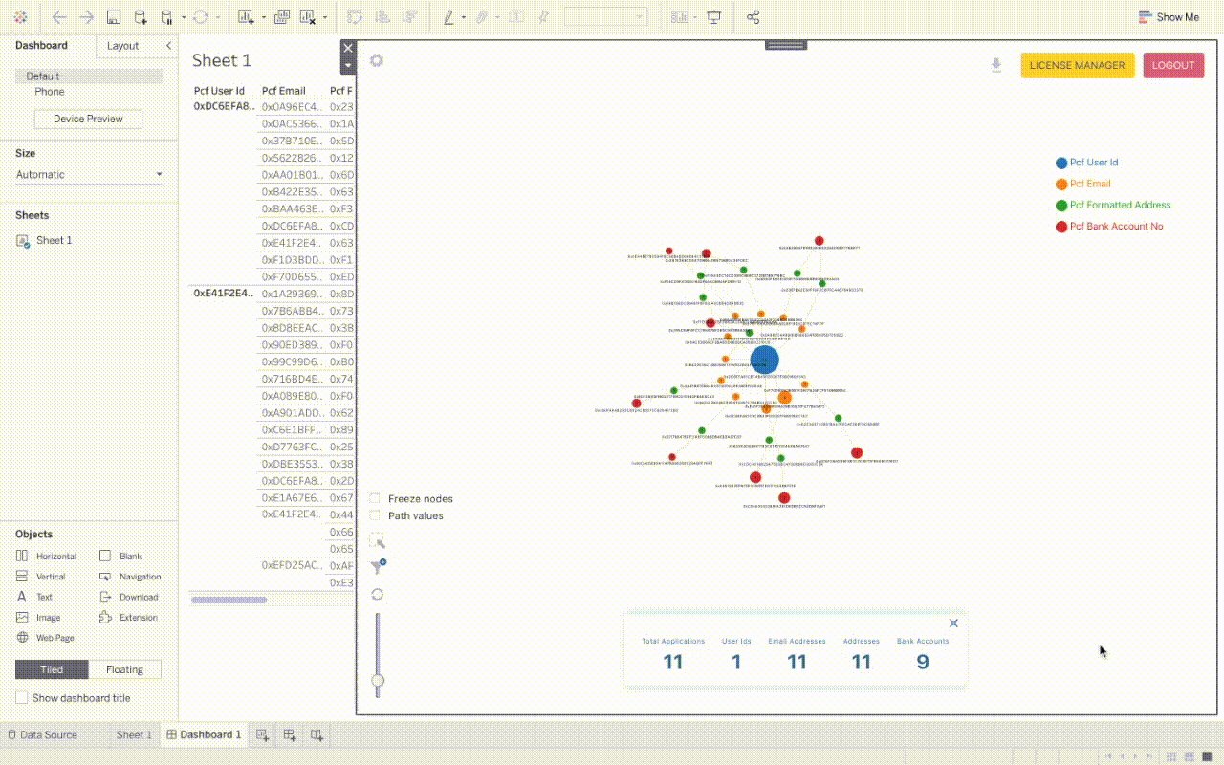Image resolution: width=1224 pixels, height=765 pixels.
Task: Click the Forward (redo) arrow
Action: pyautogui.click(x=86, y=17)
